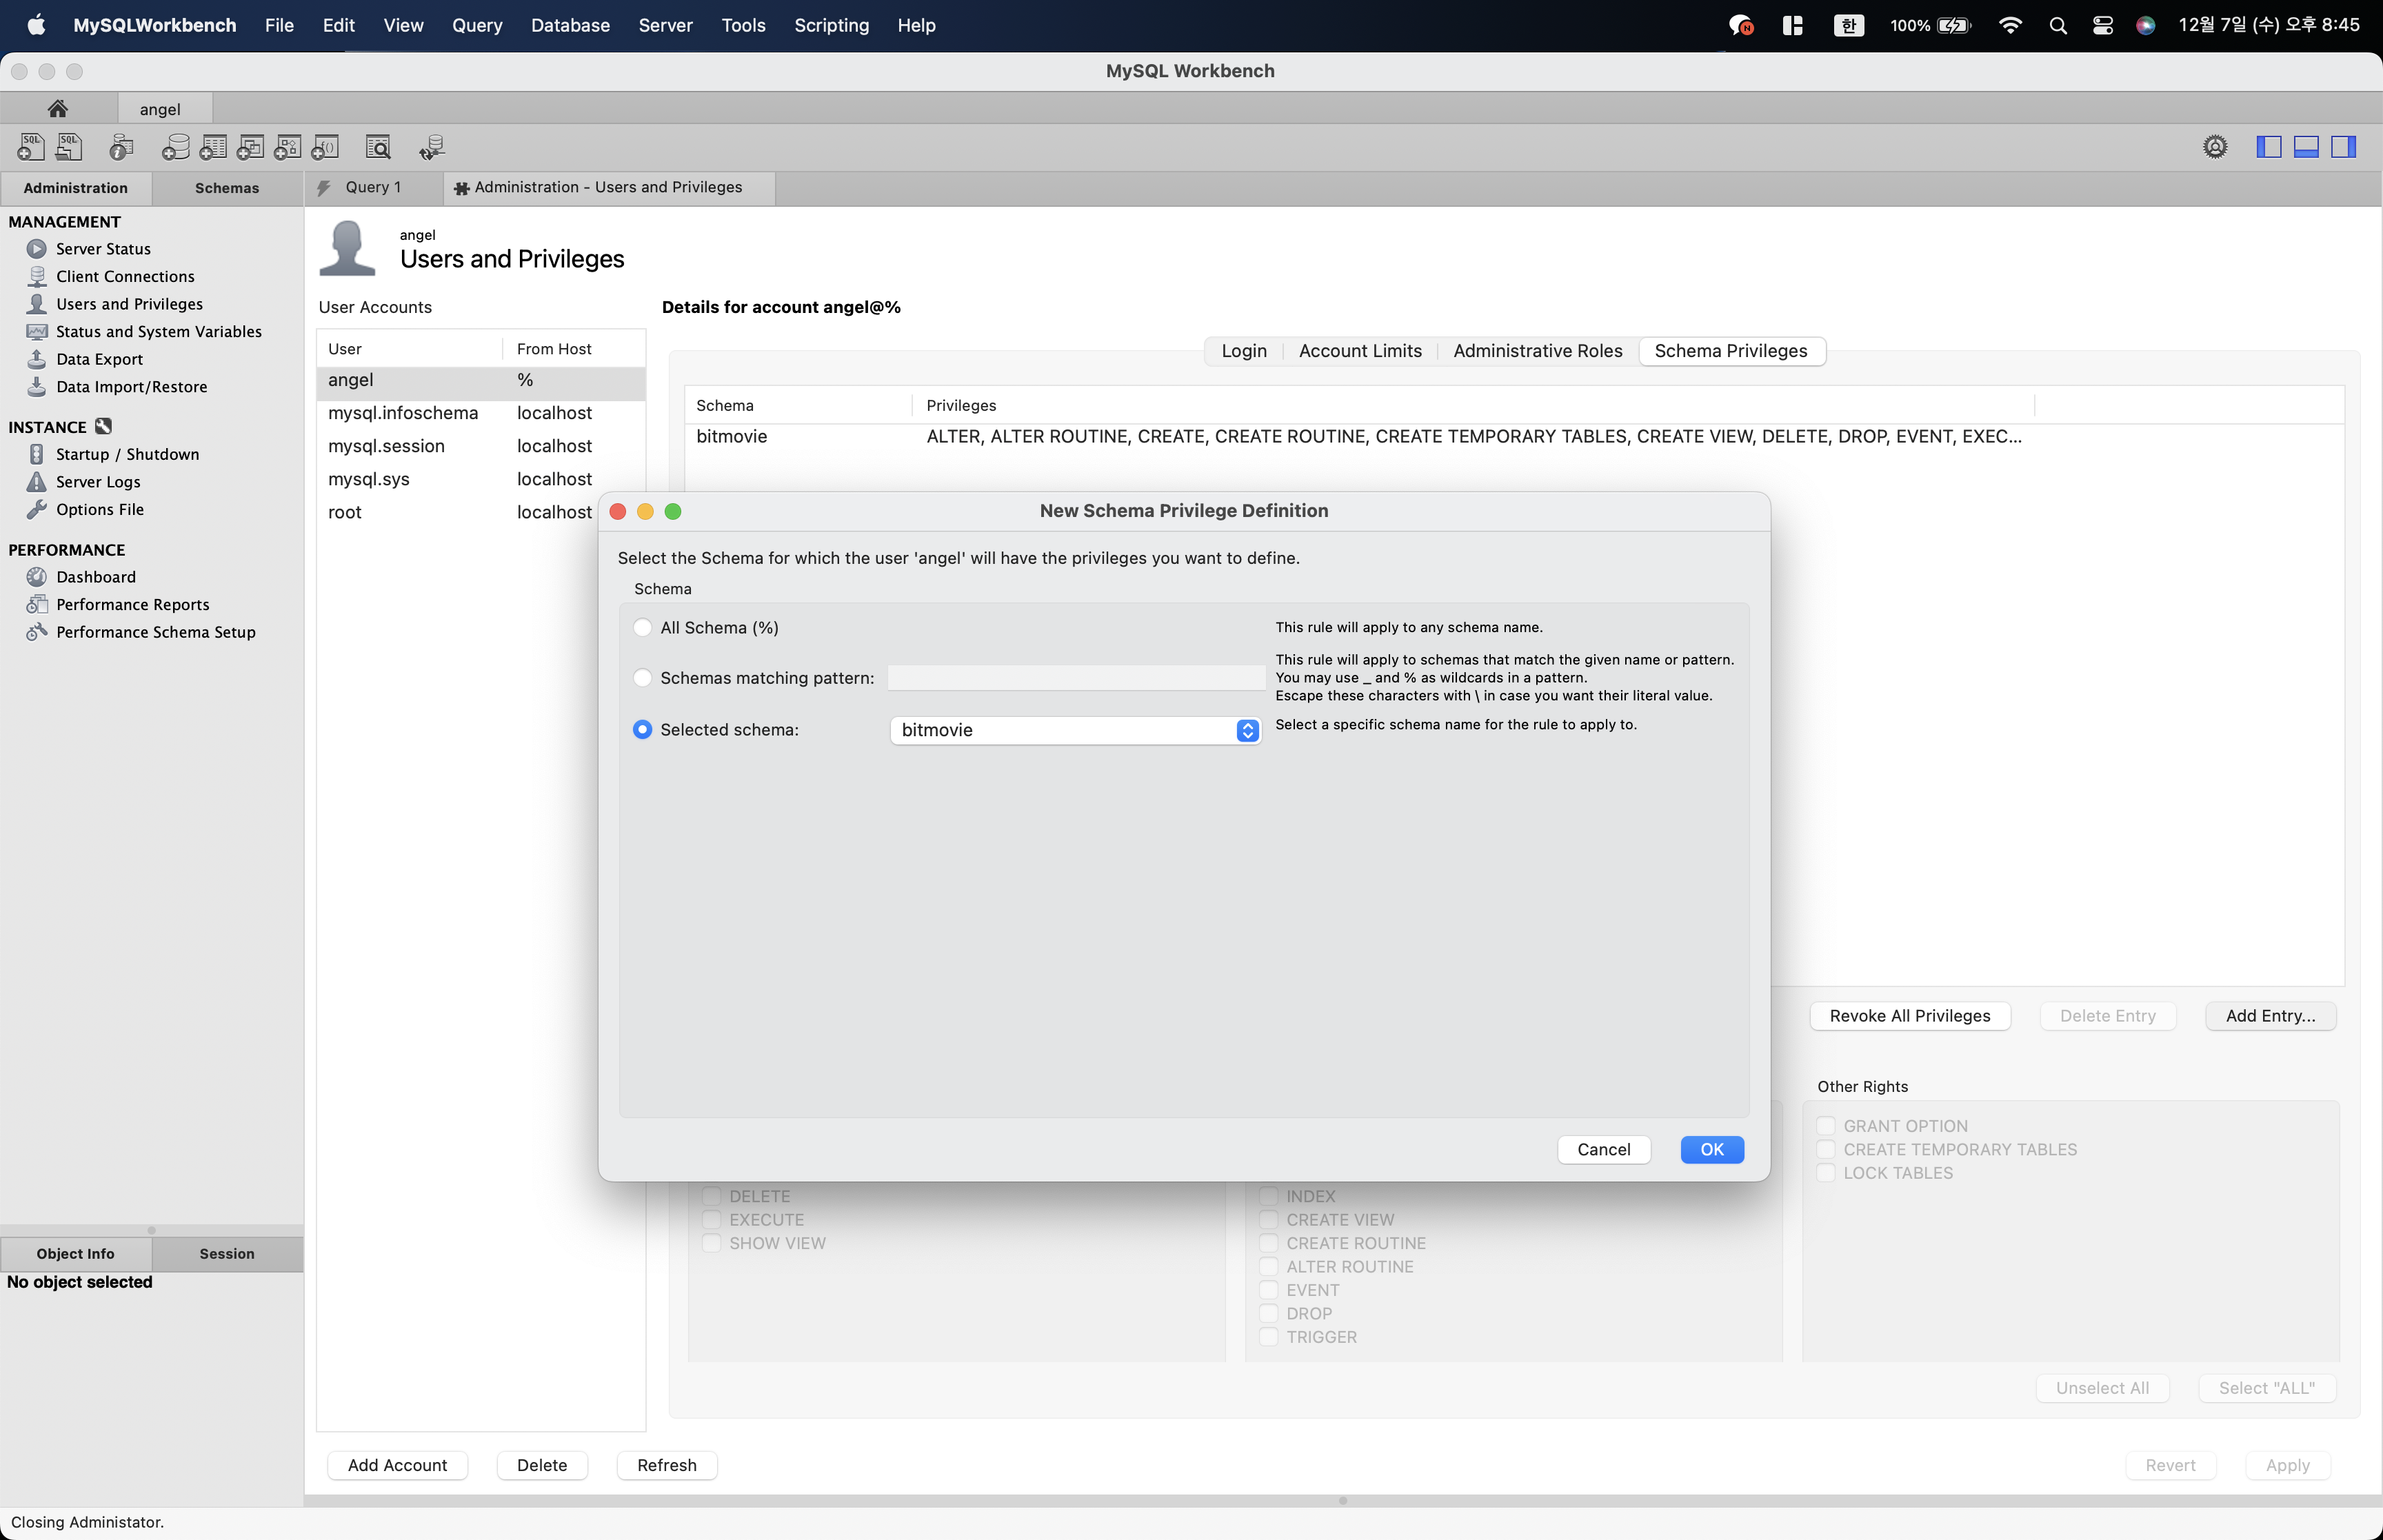Select mysql.session user account row
The image size is (2383, 1540).
481,446
